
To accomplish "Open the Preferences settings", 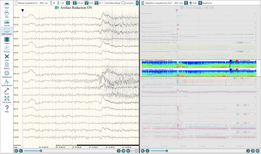I will [x=7, y=74].
